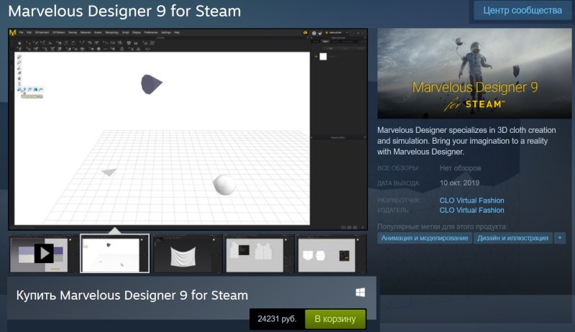Screen dimensions: 575x332
Task: Open the CLO Virtual Fashion developer link
Action: (471, 200)
